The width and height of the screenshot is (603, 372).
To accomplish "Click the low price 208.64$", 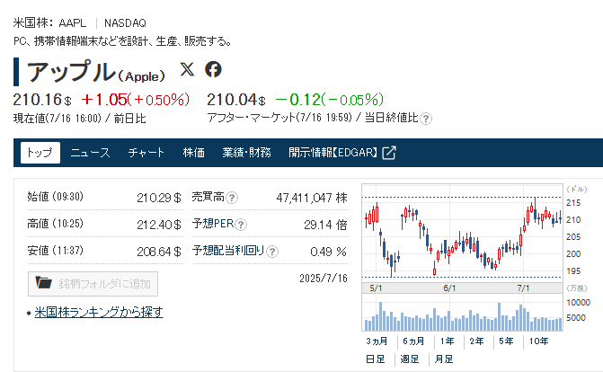I will [159, 252].
